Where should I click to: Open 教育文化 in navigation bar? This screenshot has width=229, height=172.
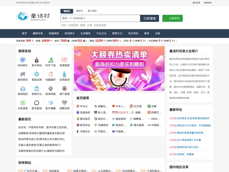[x=117, y=33]
